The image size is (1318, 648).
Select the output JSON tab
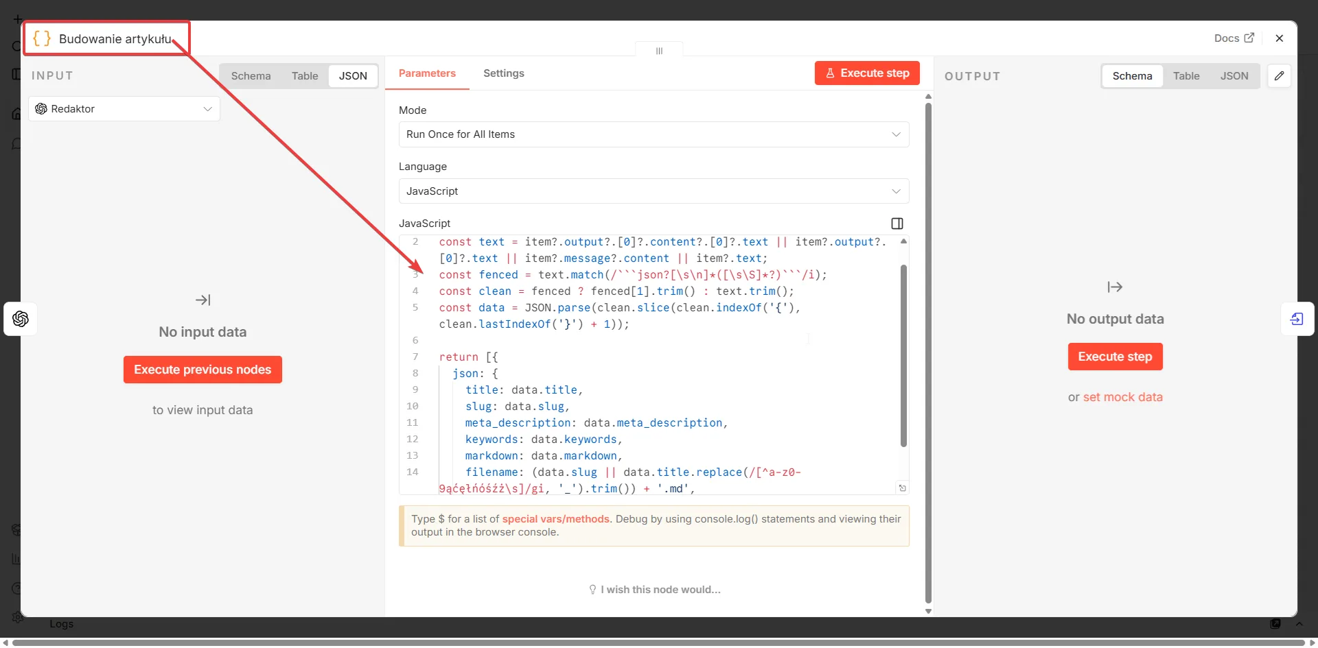click(x=1234, y=76)
